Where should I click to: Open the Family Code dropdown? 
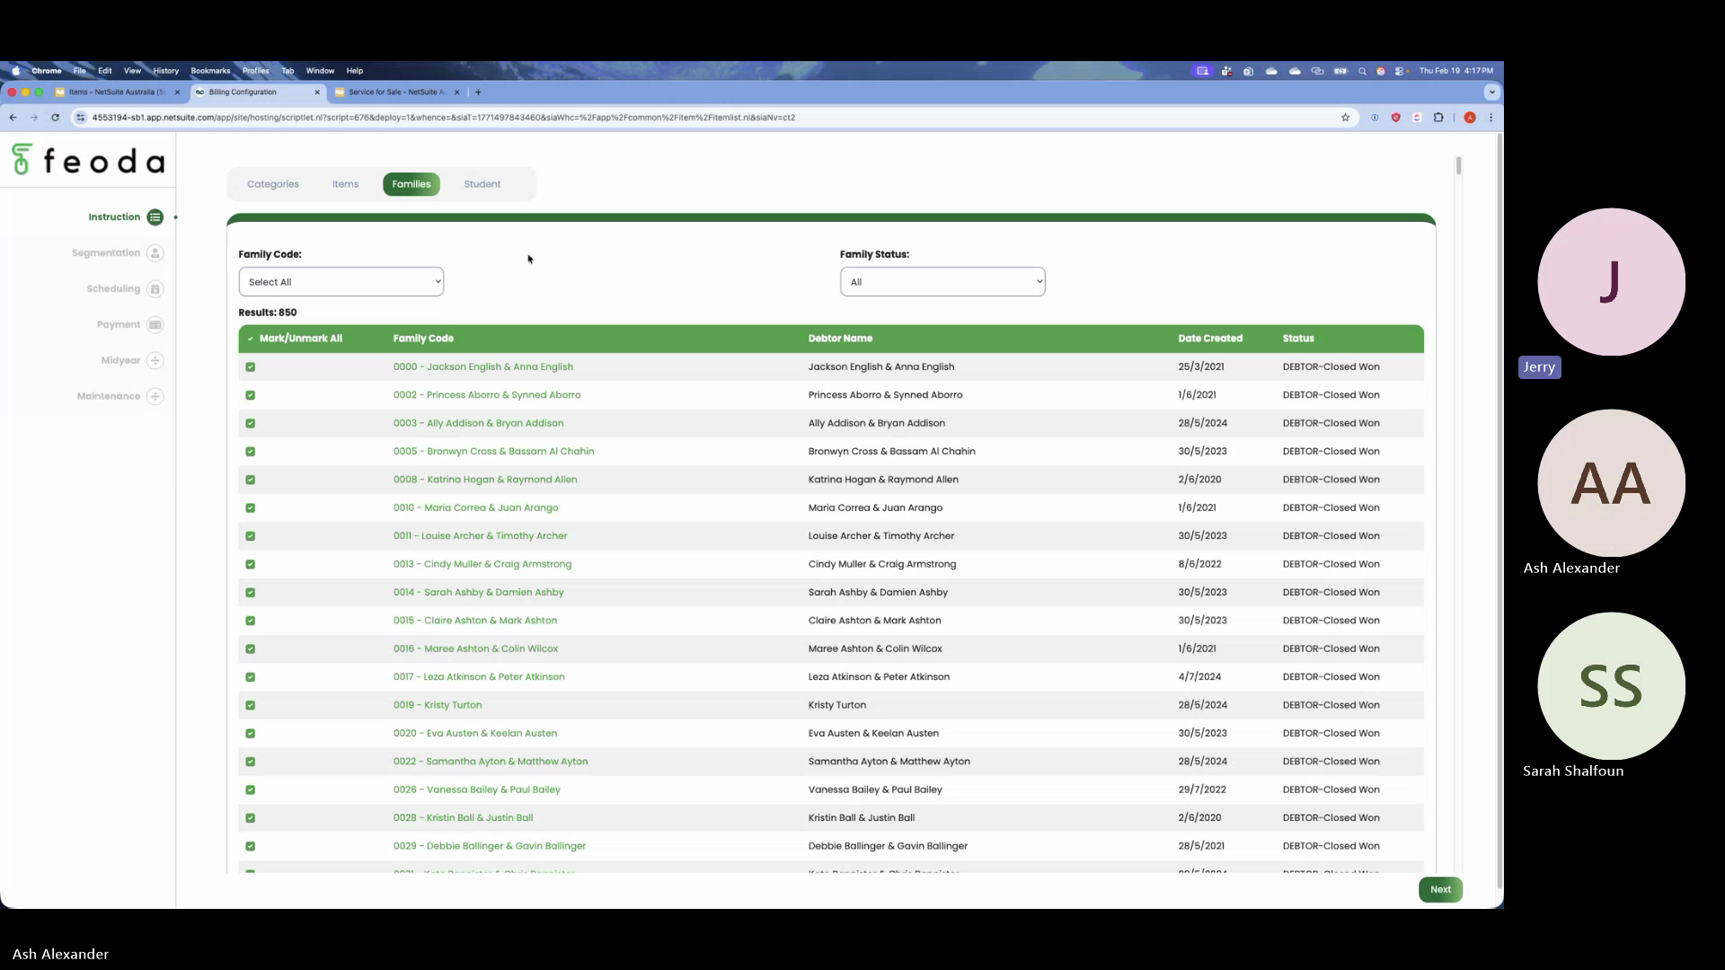coord(341,282)
